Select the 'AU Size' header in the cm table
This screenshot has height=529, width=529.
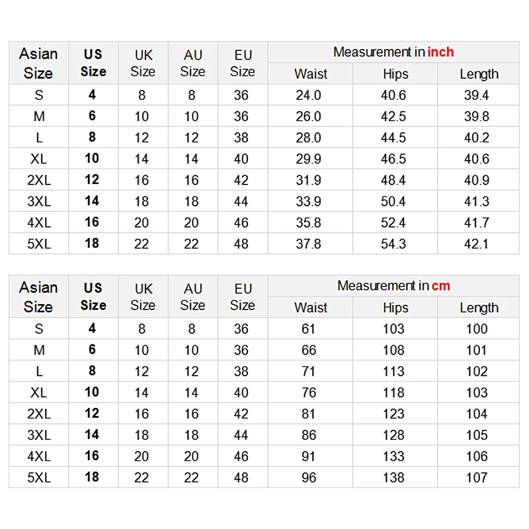pyautogui.click(x=192, y=296)
